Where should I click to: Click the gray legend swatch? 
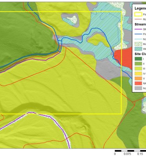coord(138,88)
